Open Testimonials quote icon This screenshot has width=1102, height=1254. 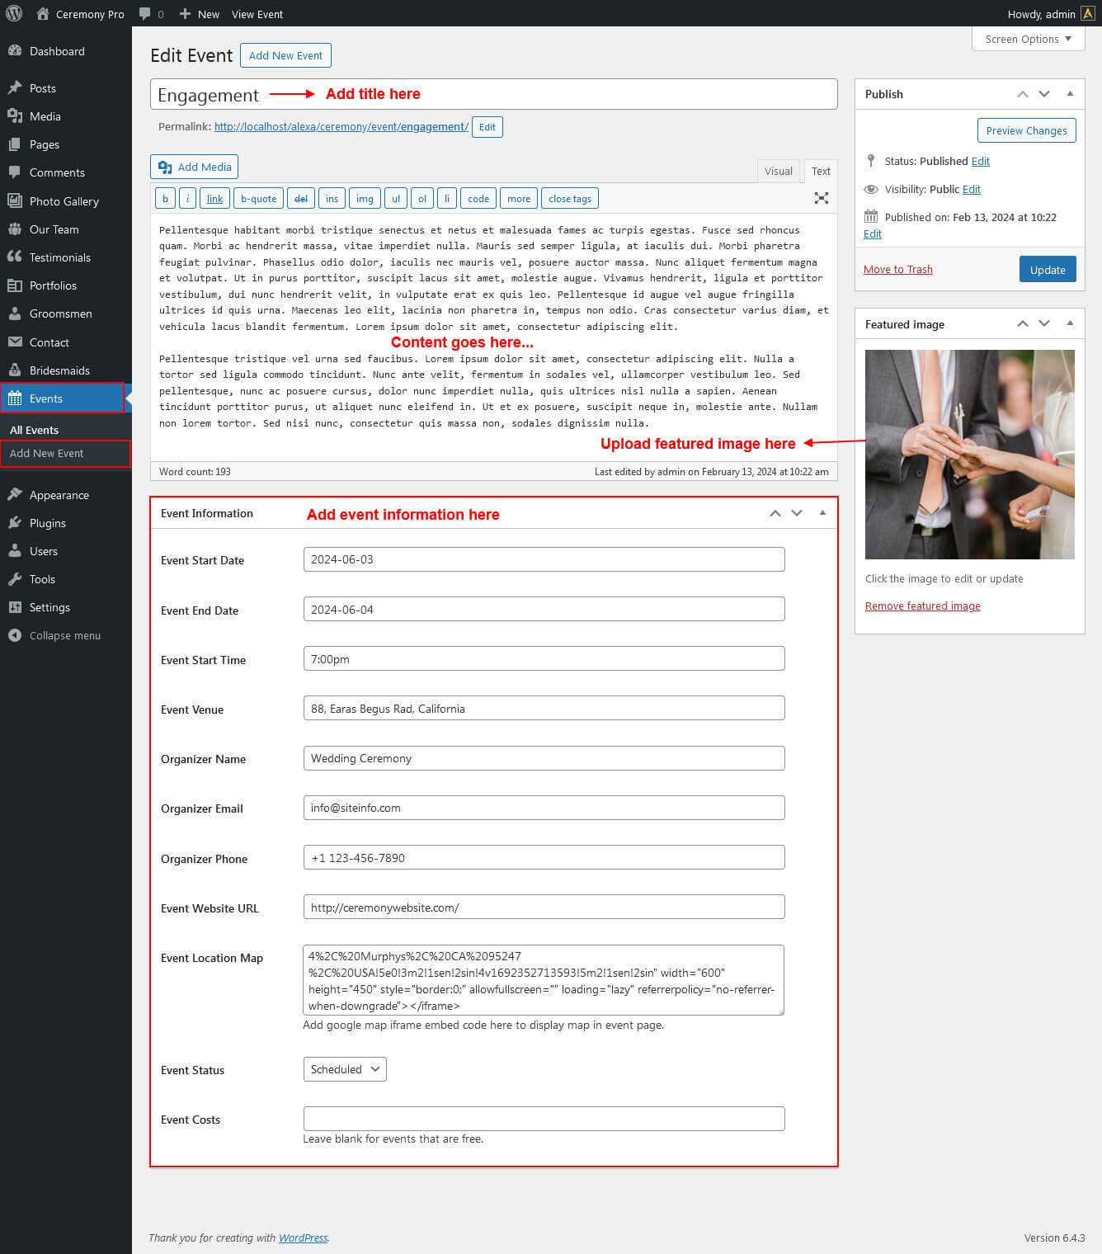[x=15, y=257]
